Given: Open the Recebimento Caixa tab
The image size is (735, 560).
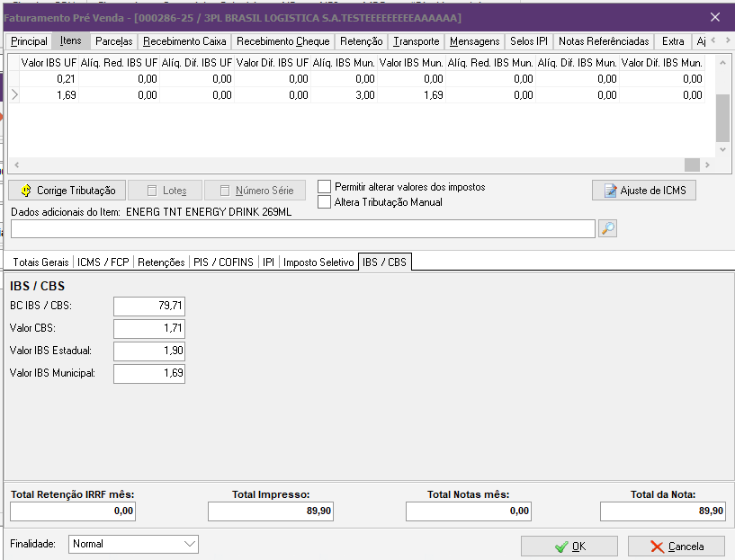Looking at the screenshot, I should point(184,41).
